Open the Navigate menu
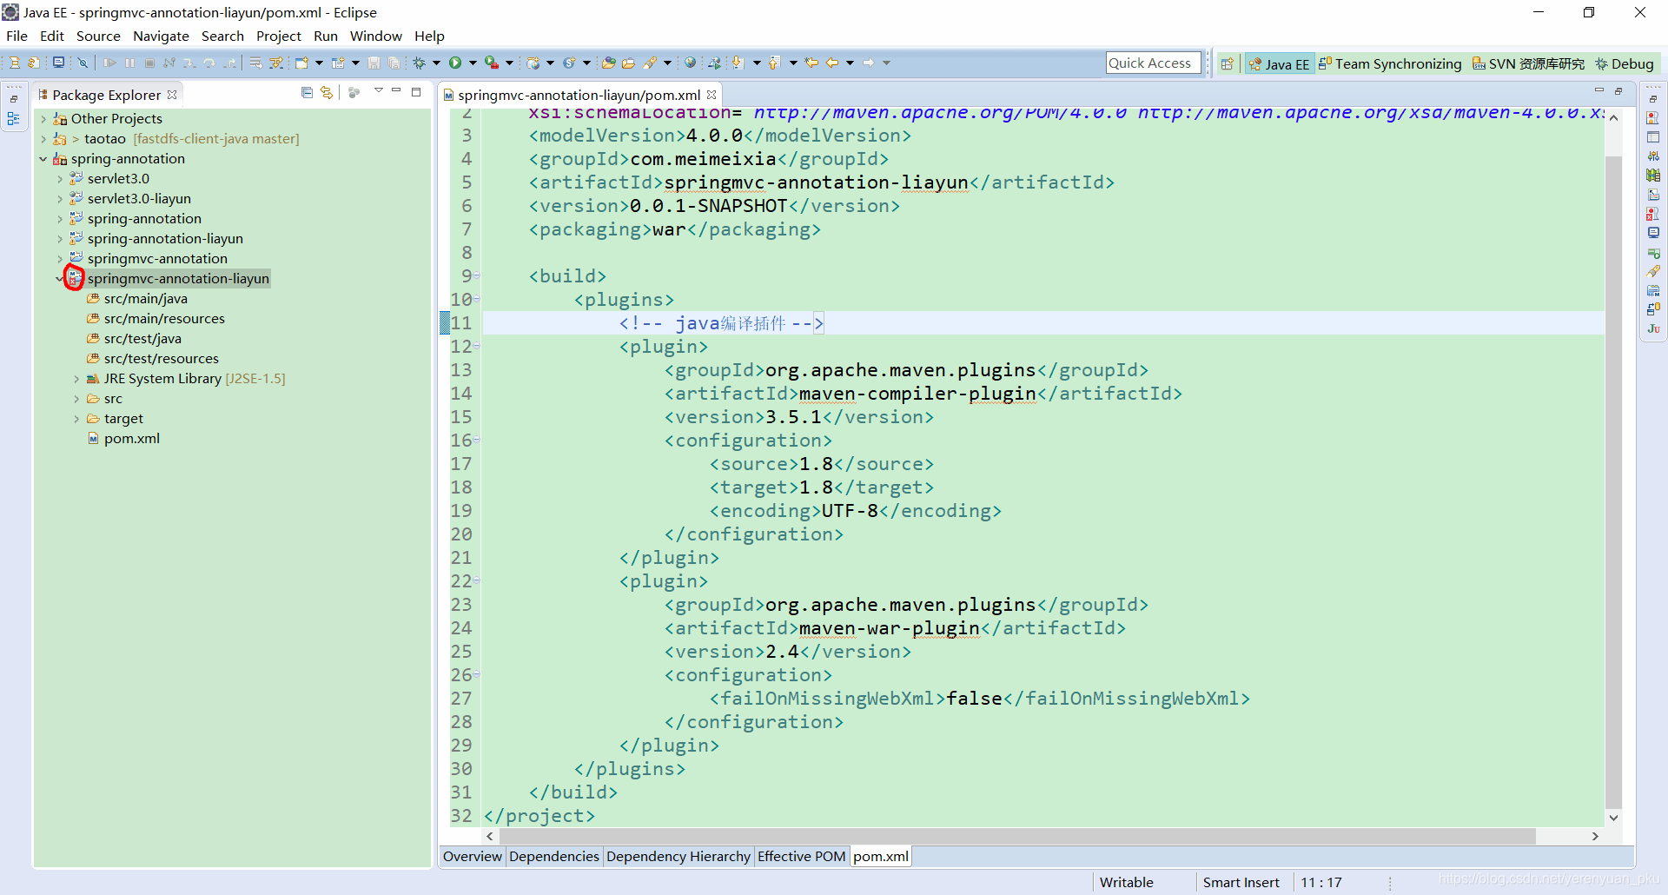Image resolution: width=1668 pixels, height=895 pixels. tap(161, 36)
